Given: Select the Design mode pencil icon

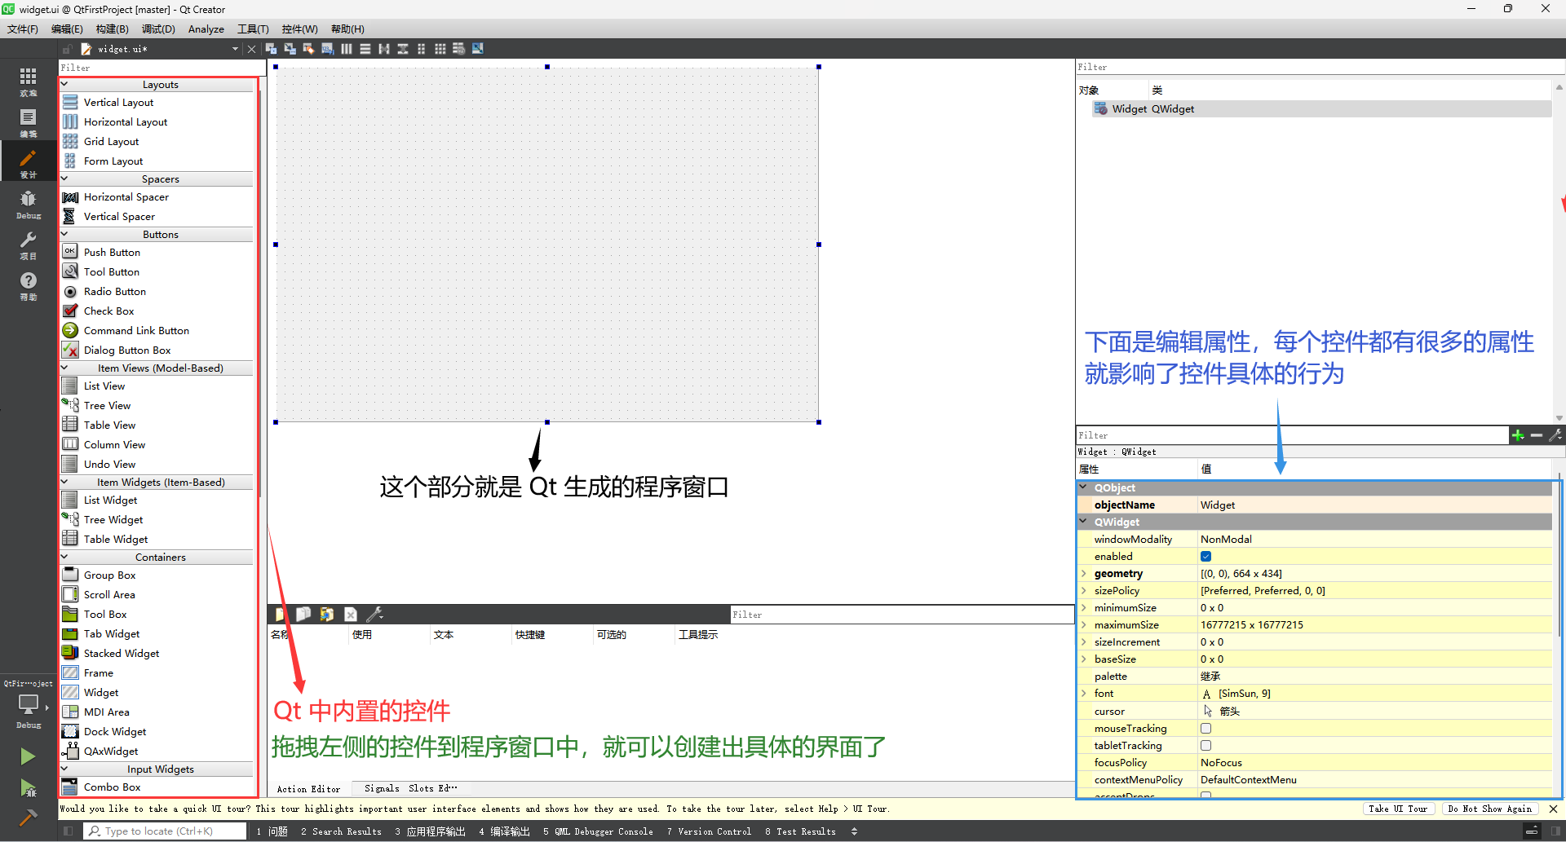Looking at the screenshot, I should (x=28, y=163).
